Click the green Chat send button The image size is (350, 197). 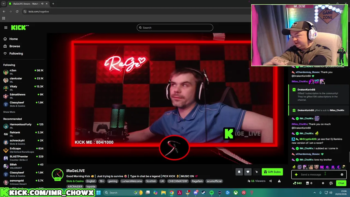point(341,183)
